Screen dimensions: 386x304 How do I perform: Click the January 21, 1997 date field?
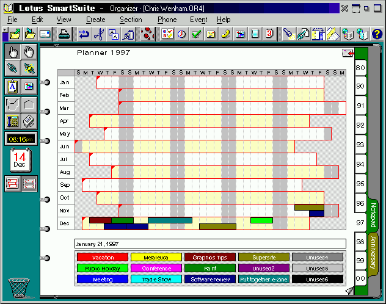pyautogui.click(x=210, y=244)
